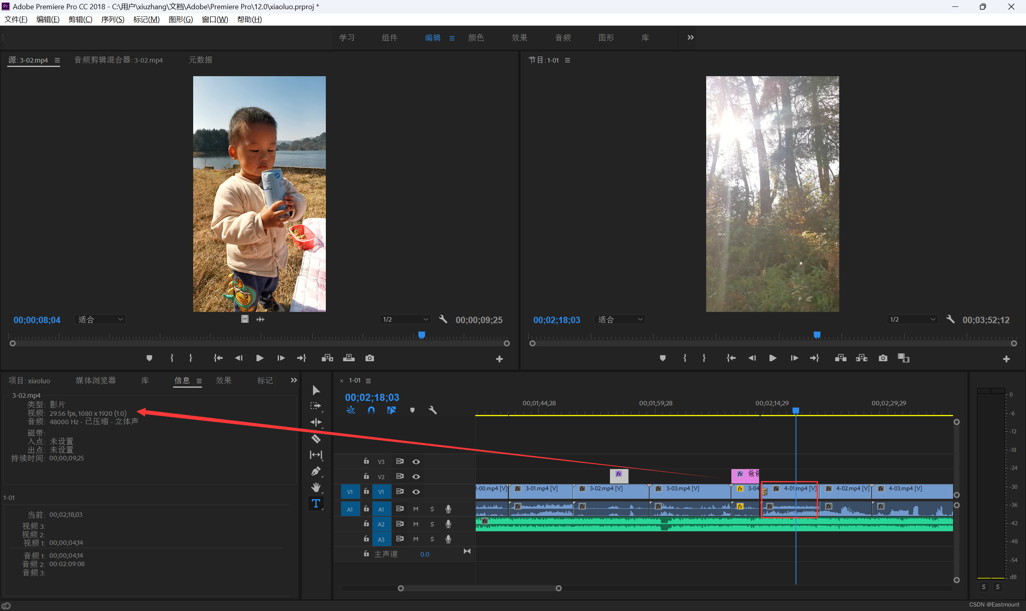The image size is (1026, 611).
Task: Switch to 音频剪辑混合器 tab
Action: 118,60
